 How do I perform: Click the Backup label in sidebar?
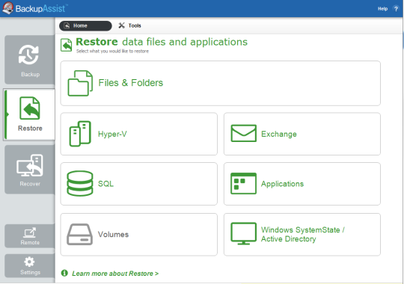pyautogui.click(x=31, y=75)
